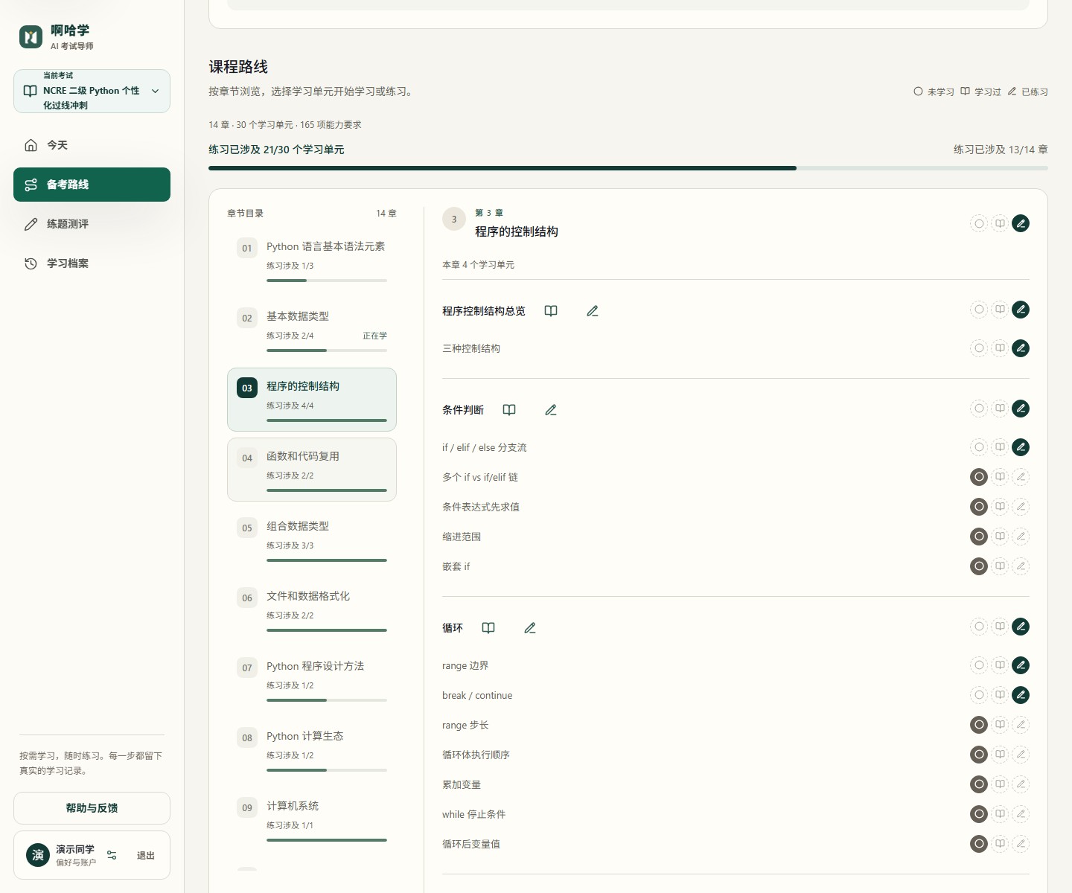This screenshot has height=893, width=1072.
Task: Expand the current exam NCRE dropdown
Action: [x=92, y=91]
